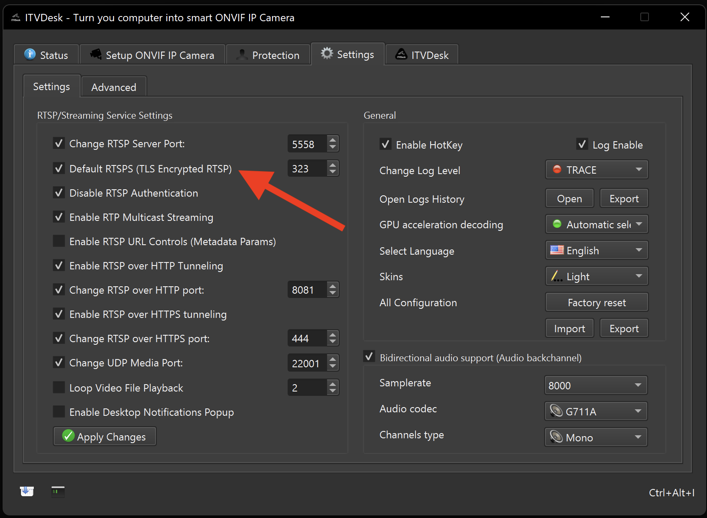
Task: Open the logs history with the Open button
Action: pyautogui.click(x=569, y=198)
